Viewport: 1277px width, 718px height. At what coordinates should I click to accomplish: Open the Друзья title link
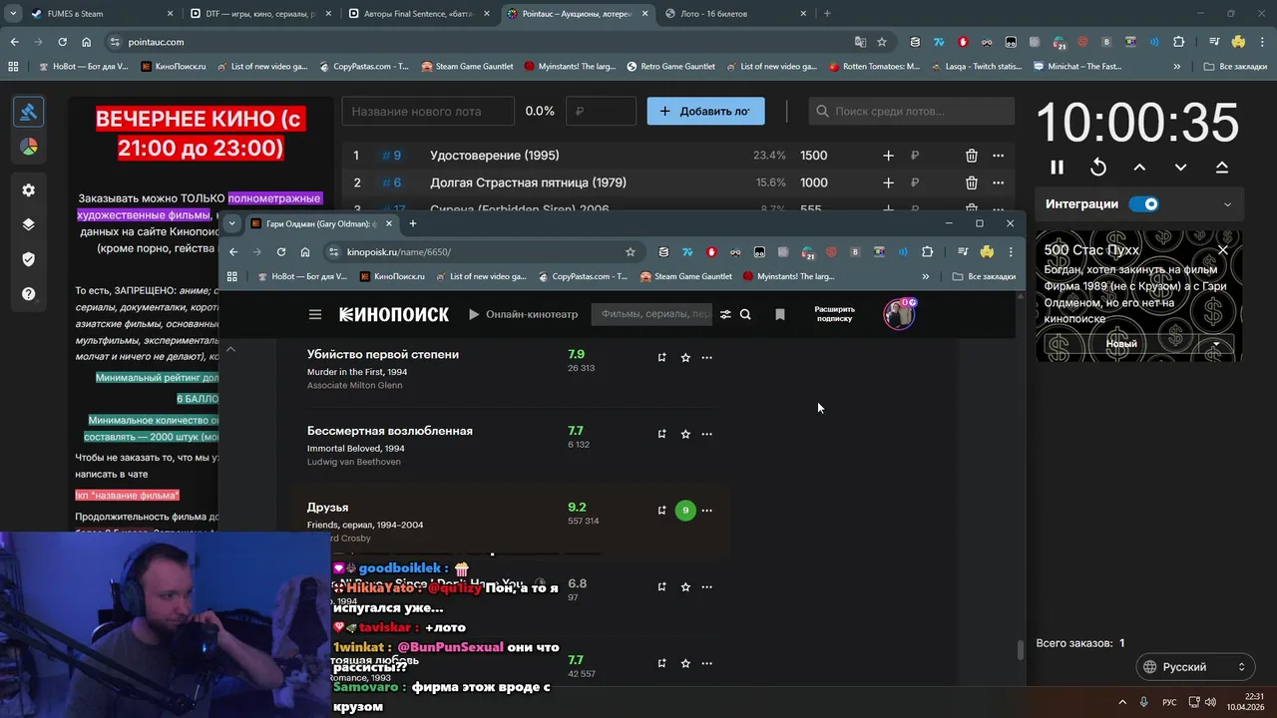(x=327, y=508)
